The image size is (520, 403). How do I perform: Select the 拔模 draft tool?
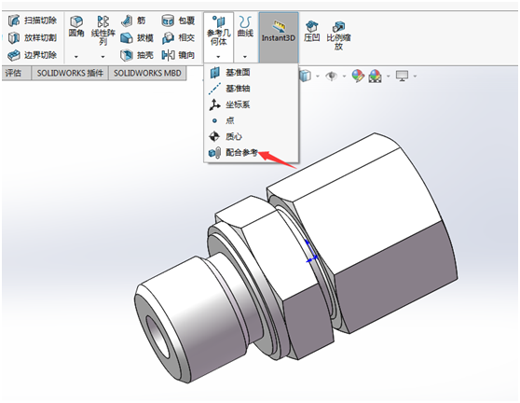point(137,38)
